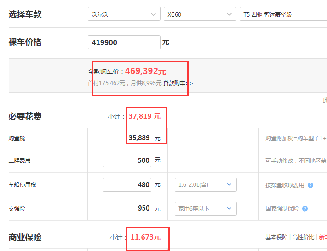Click the help icon next to 国家强制保险
327x251 pixels.
305,209
